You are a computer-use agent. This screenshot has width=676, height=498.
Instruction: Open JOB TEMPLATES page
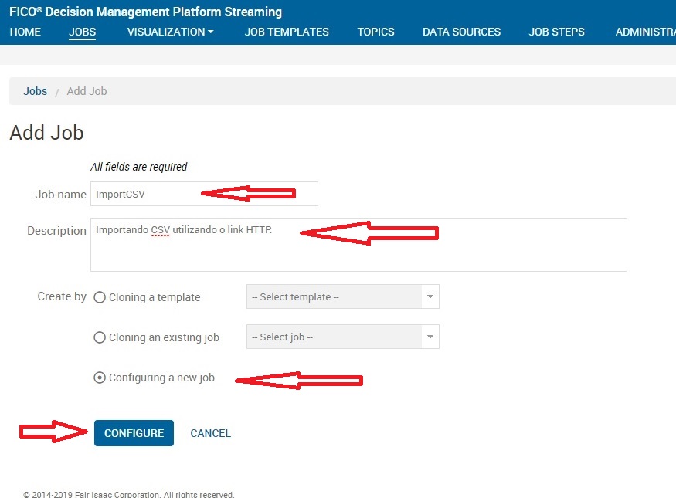[x=287, y=32]
